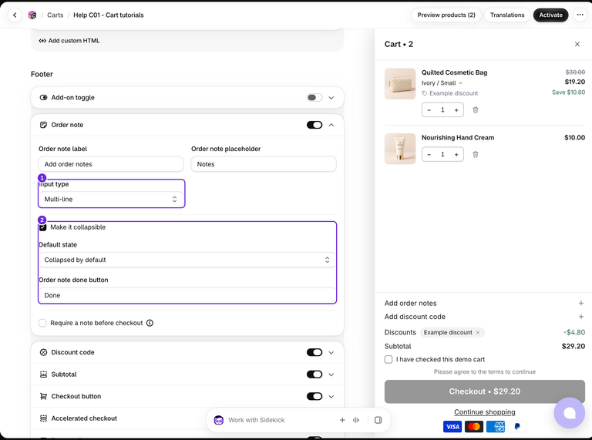Open the Ivory / Small variant dropdown

pos(442,83)
